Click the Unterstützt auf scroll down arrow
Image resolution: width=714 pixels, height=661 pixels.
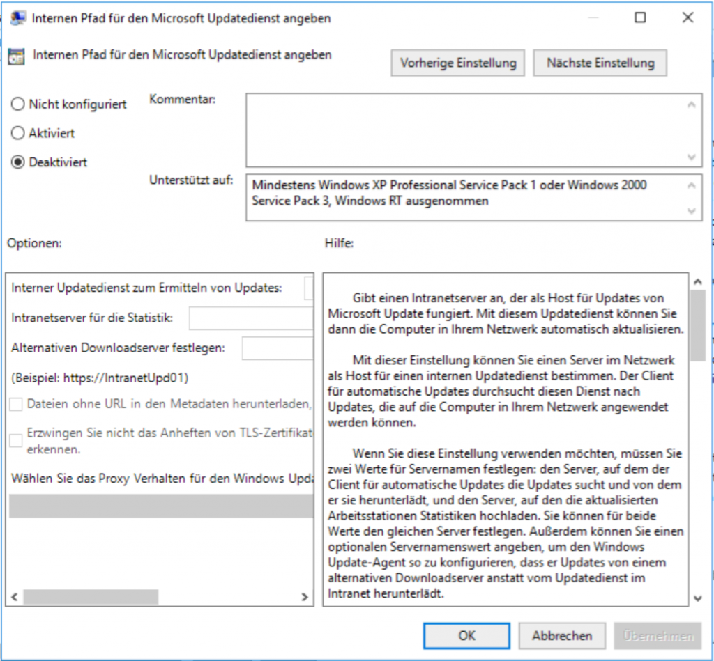pyautogui.click(x=691, y=210)
